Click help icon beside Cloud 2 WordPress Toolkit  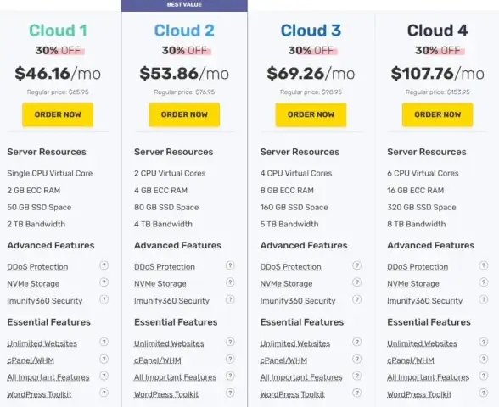230,393
